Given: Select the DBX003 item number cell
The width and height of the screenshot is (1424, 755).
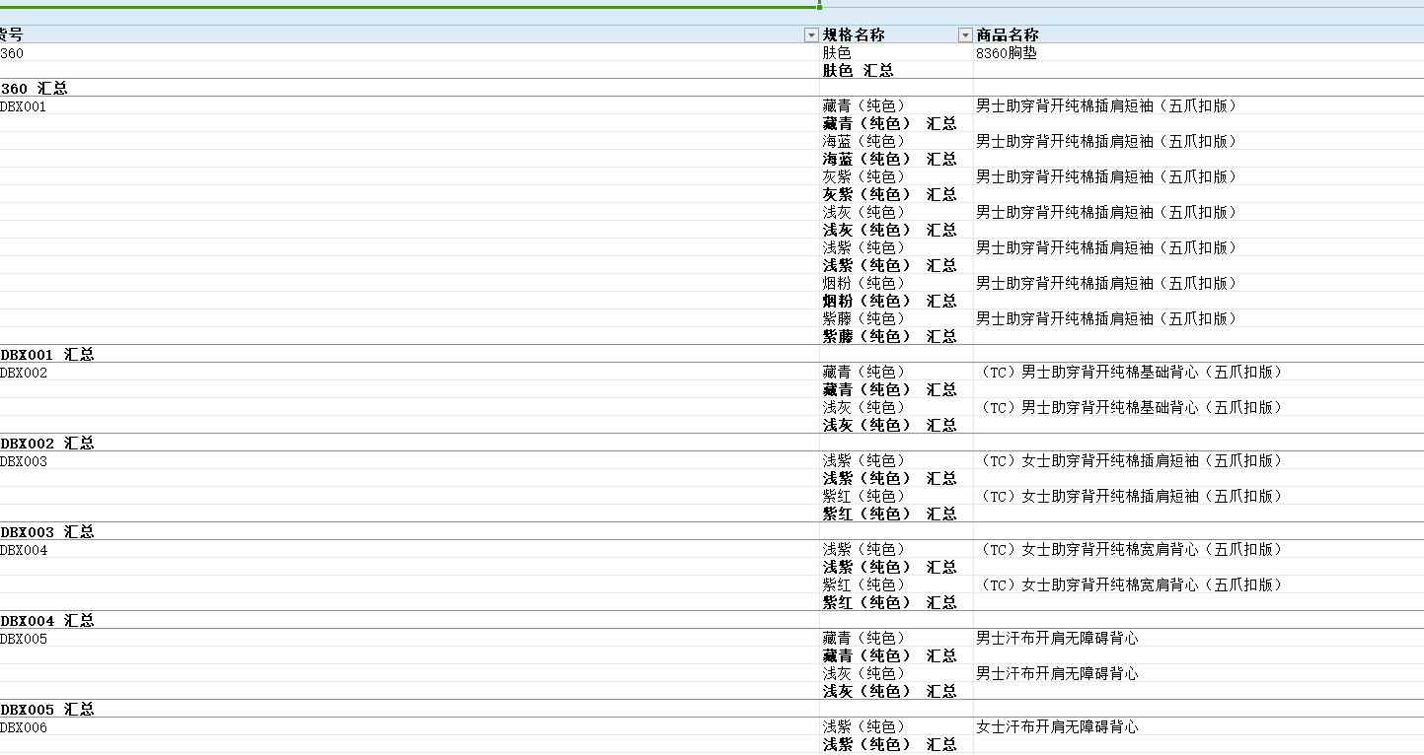Looking at the screenshot, I should (x=23, y=461).
